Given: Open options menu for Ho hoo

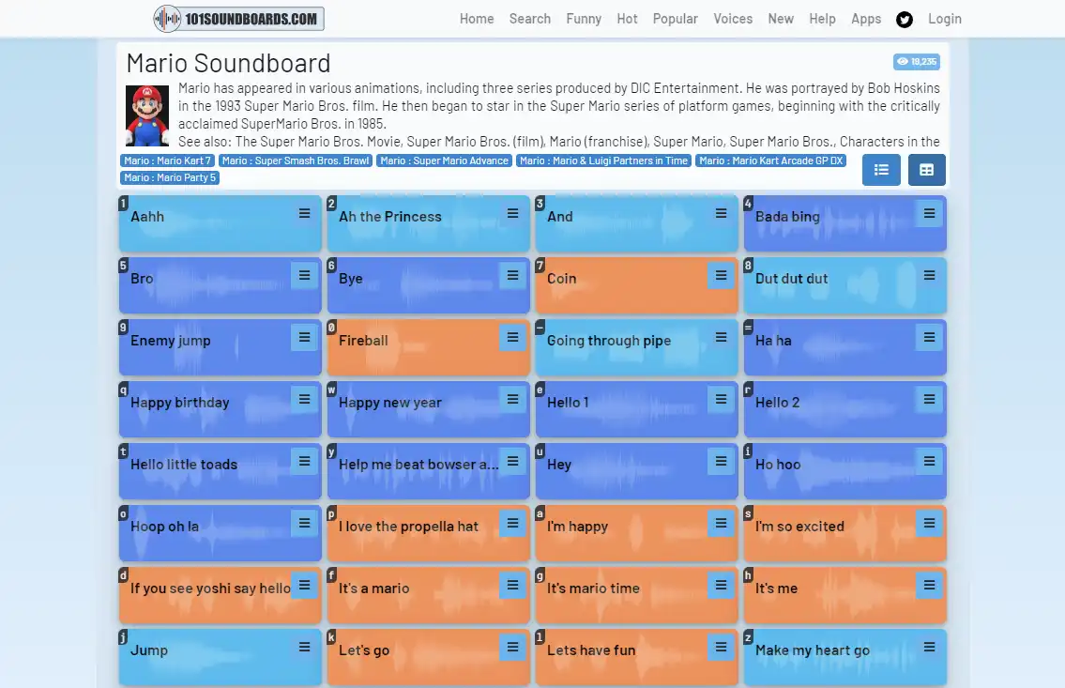Looking at the screenshot, I should [929, 461].
